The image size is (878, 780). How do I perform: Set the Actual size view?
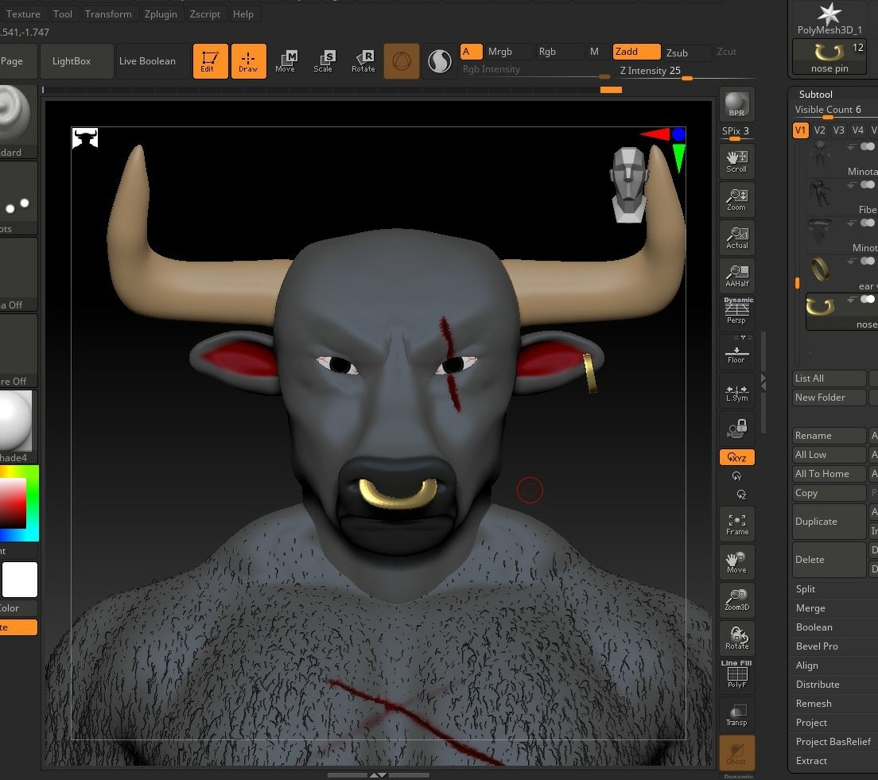(736, 238)
